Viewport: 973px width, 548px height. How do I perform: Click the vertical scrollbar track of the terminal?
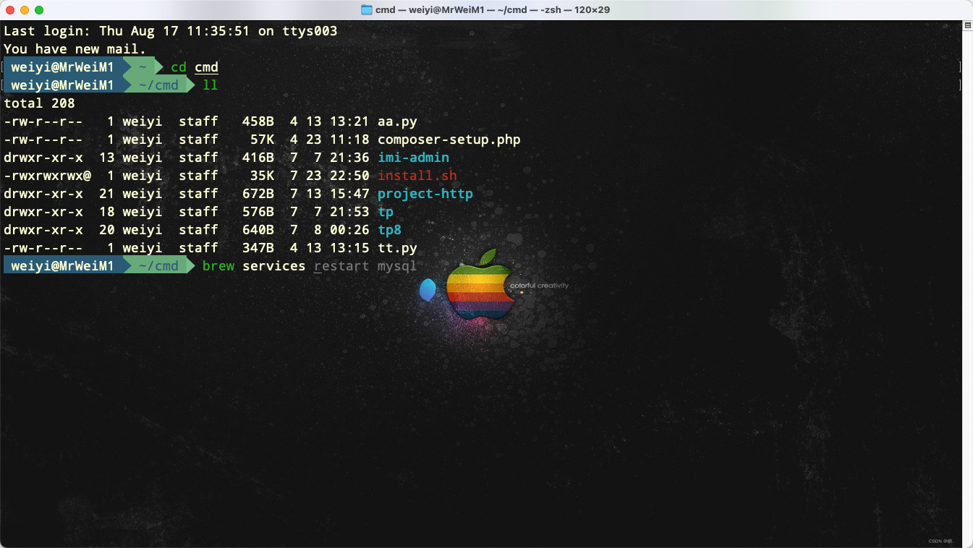click(967, 289)
